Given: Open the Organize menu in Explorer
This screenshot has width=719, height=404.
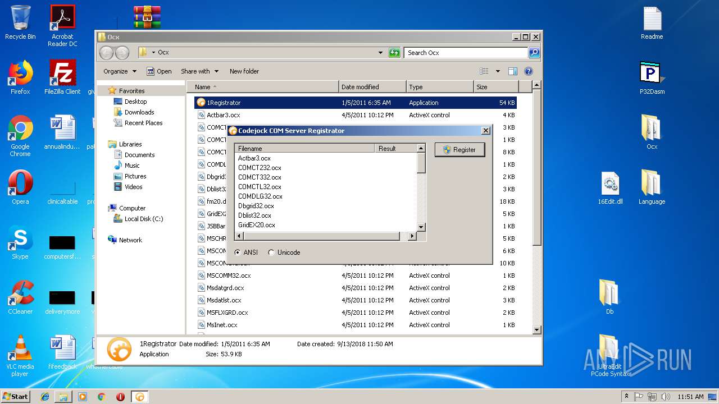Looking at the screenshot, I should coord(120,71).
